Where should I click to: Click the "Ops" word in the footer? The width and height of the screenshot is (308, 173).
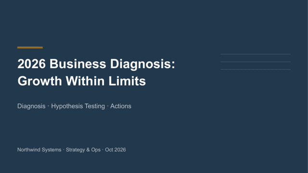pyautogui.click(x=96, y=150)
